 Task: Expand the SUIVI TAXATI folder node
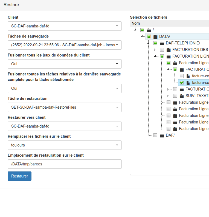coord(168,96)
